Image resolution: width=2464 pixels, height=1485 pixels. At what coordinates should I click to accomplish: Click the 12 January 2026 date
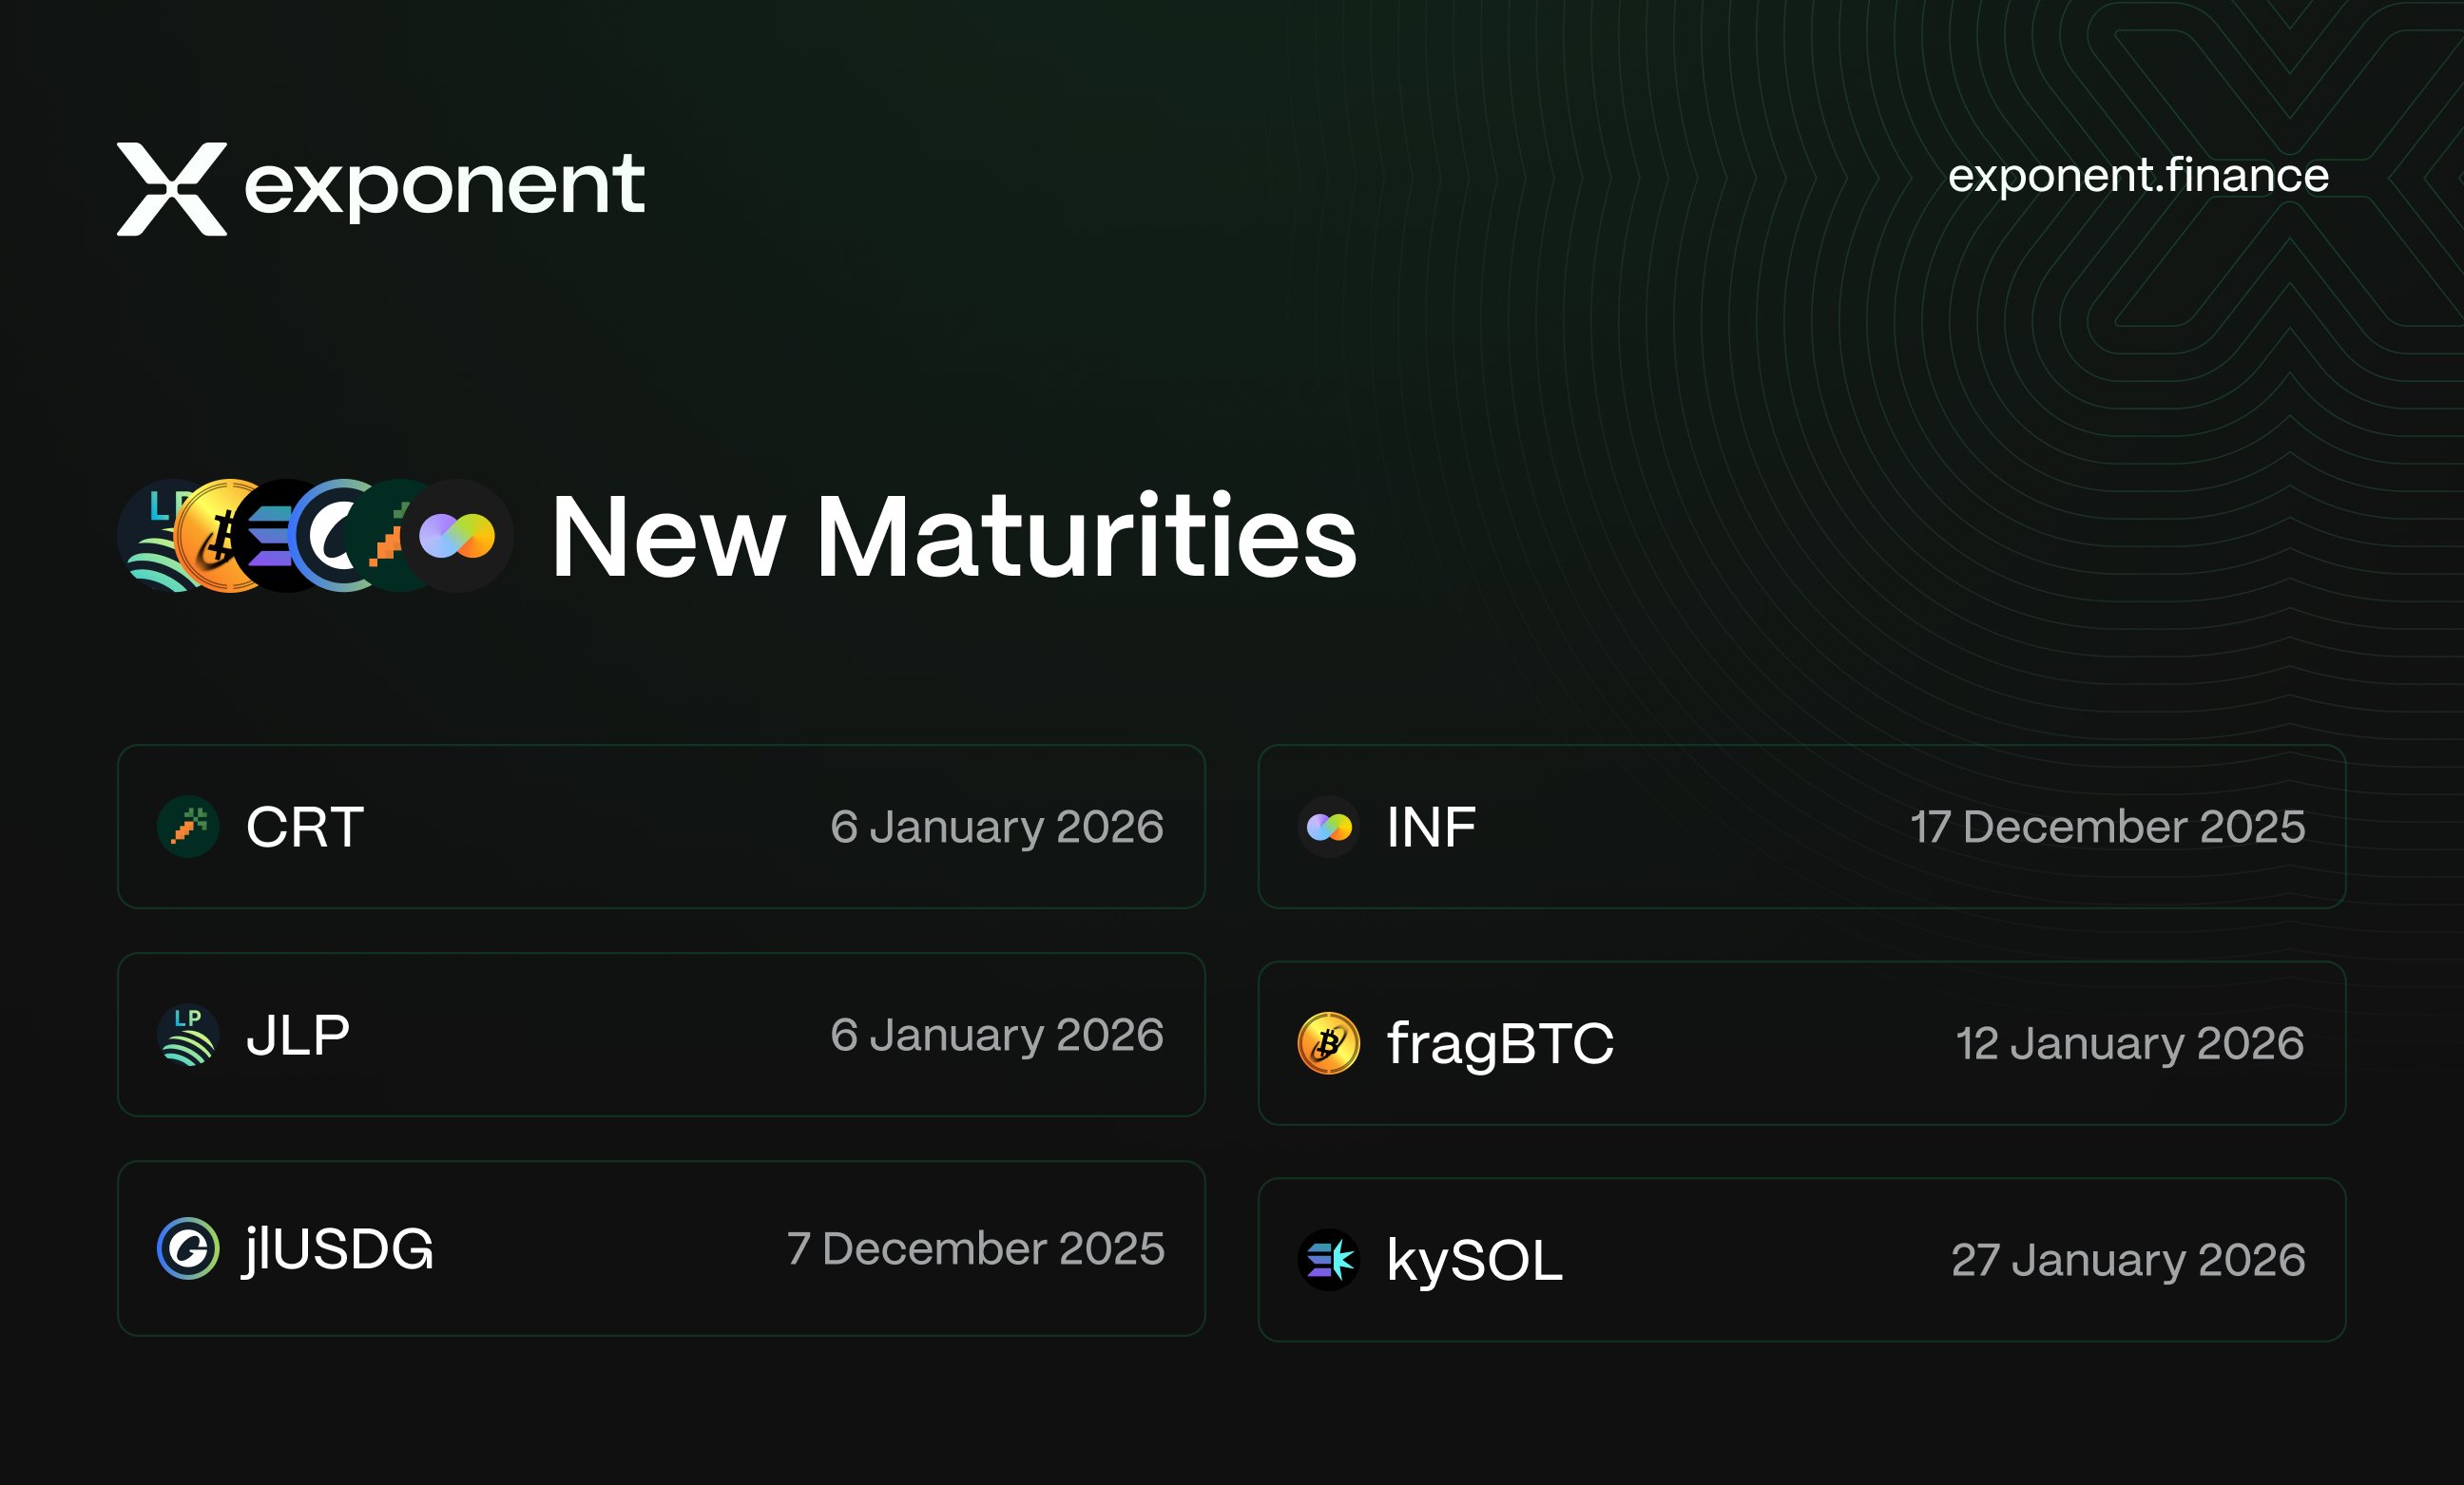pyautogui.click(x=2130, y=1043)
